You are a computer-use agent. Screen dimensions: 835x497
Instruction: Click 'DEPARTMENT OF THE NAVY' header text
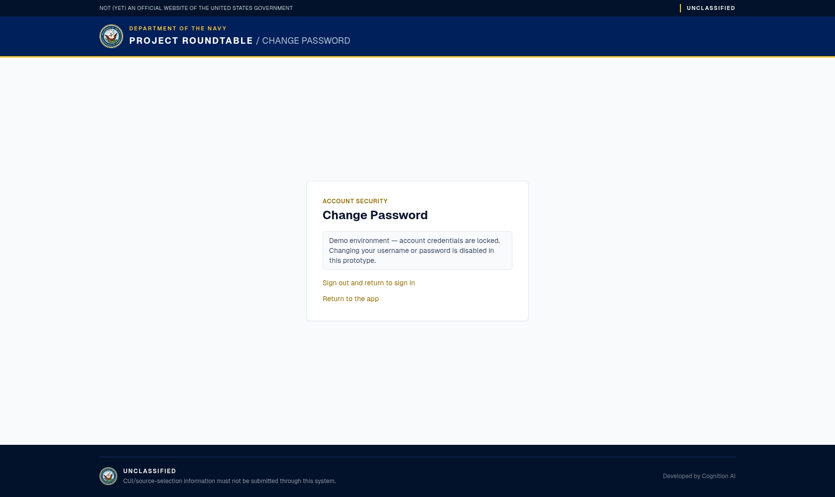[x=178, y=28]
